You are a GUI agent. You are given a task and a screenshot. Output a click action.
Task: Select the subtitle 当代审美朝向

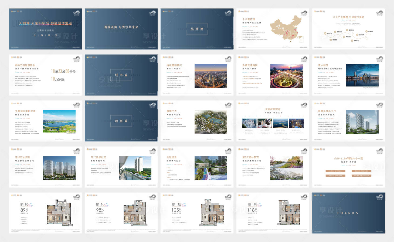pos(98,161)
